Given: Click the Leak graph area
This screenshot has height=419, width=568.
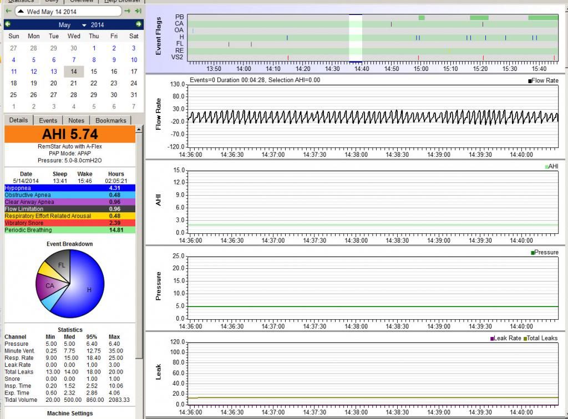Looking at the screenshot, I should pyautogui.click(x=373, y=373).
